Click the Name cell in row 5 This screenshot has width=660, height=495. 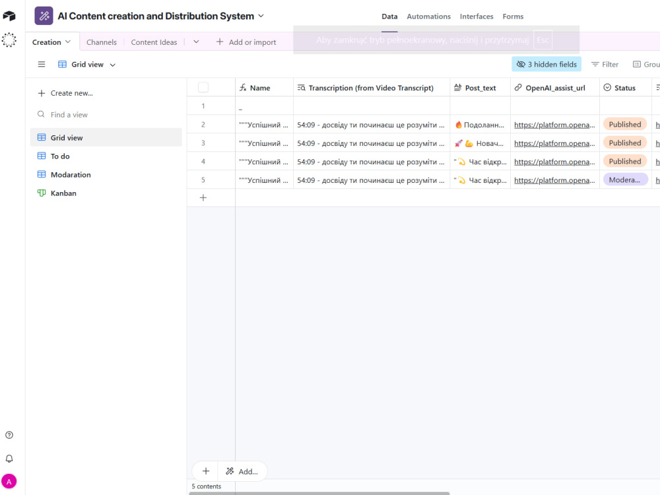click(x=264, y=180)
